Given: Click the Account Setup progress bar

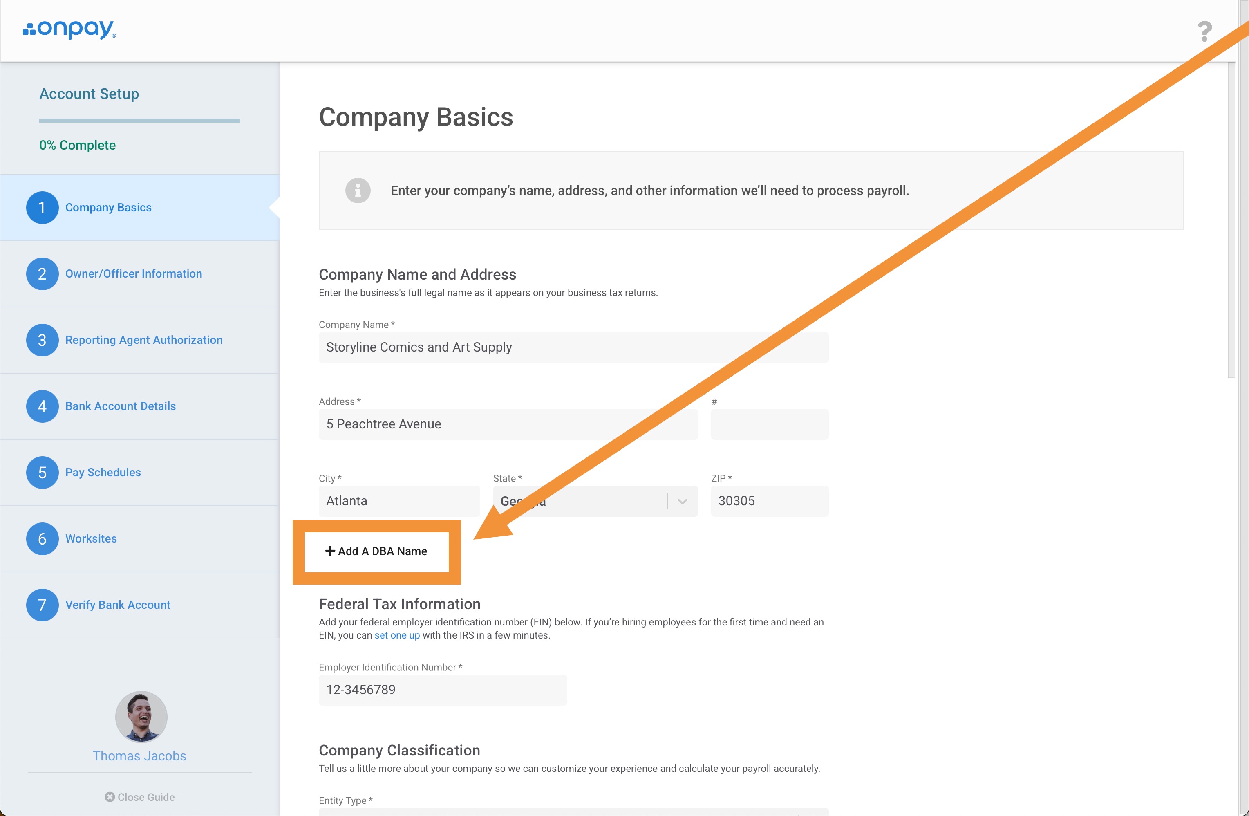Looking at the screenshot, I should [140, 121].
